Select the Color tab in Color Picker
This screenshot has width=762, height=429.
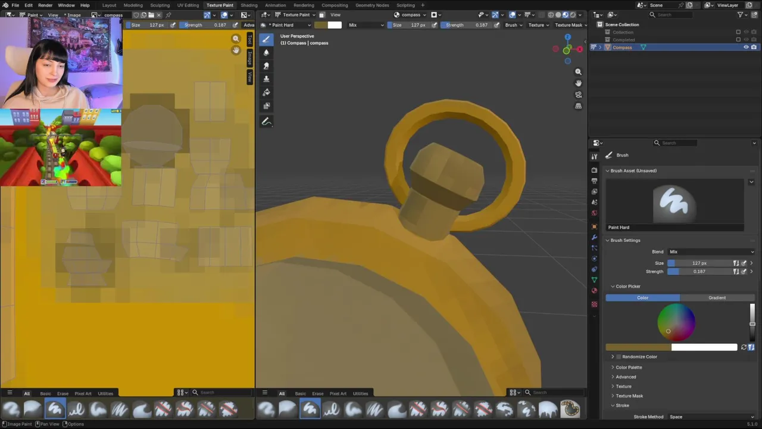click(x=643, y=298)
